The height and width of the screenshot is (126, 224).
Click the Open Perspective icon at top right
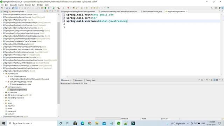[x=216, y=8]
